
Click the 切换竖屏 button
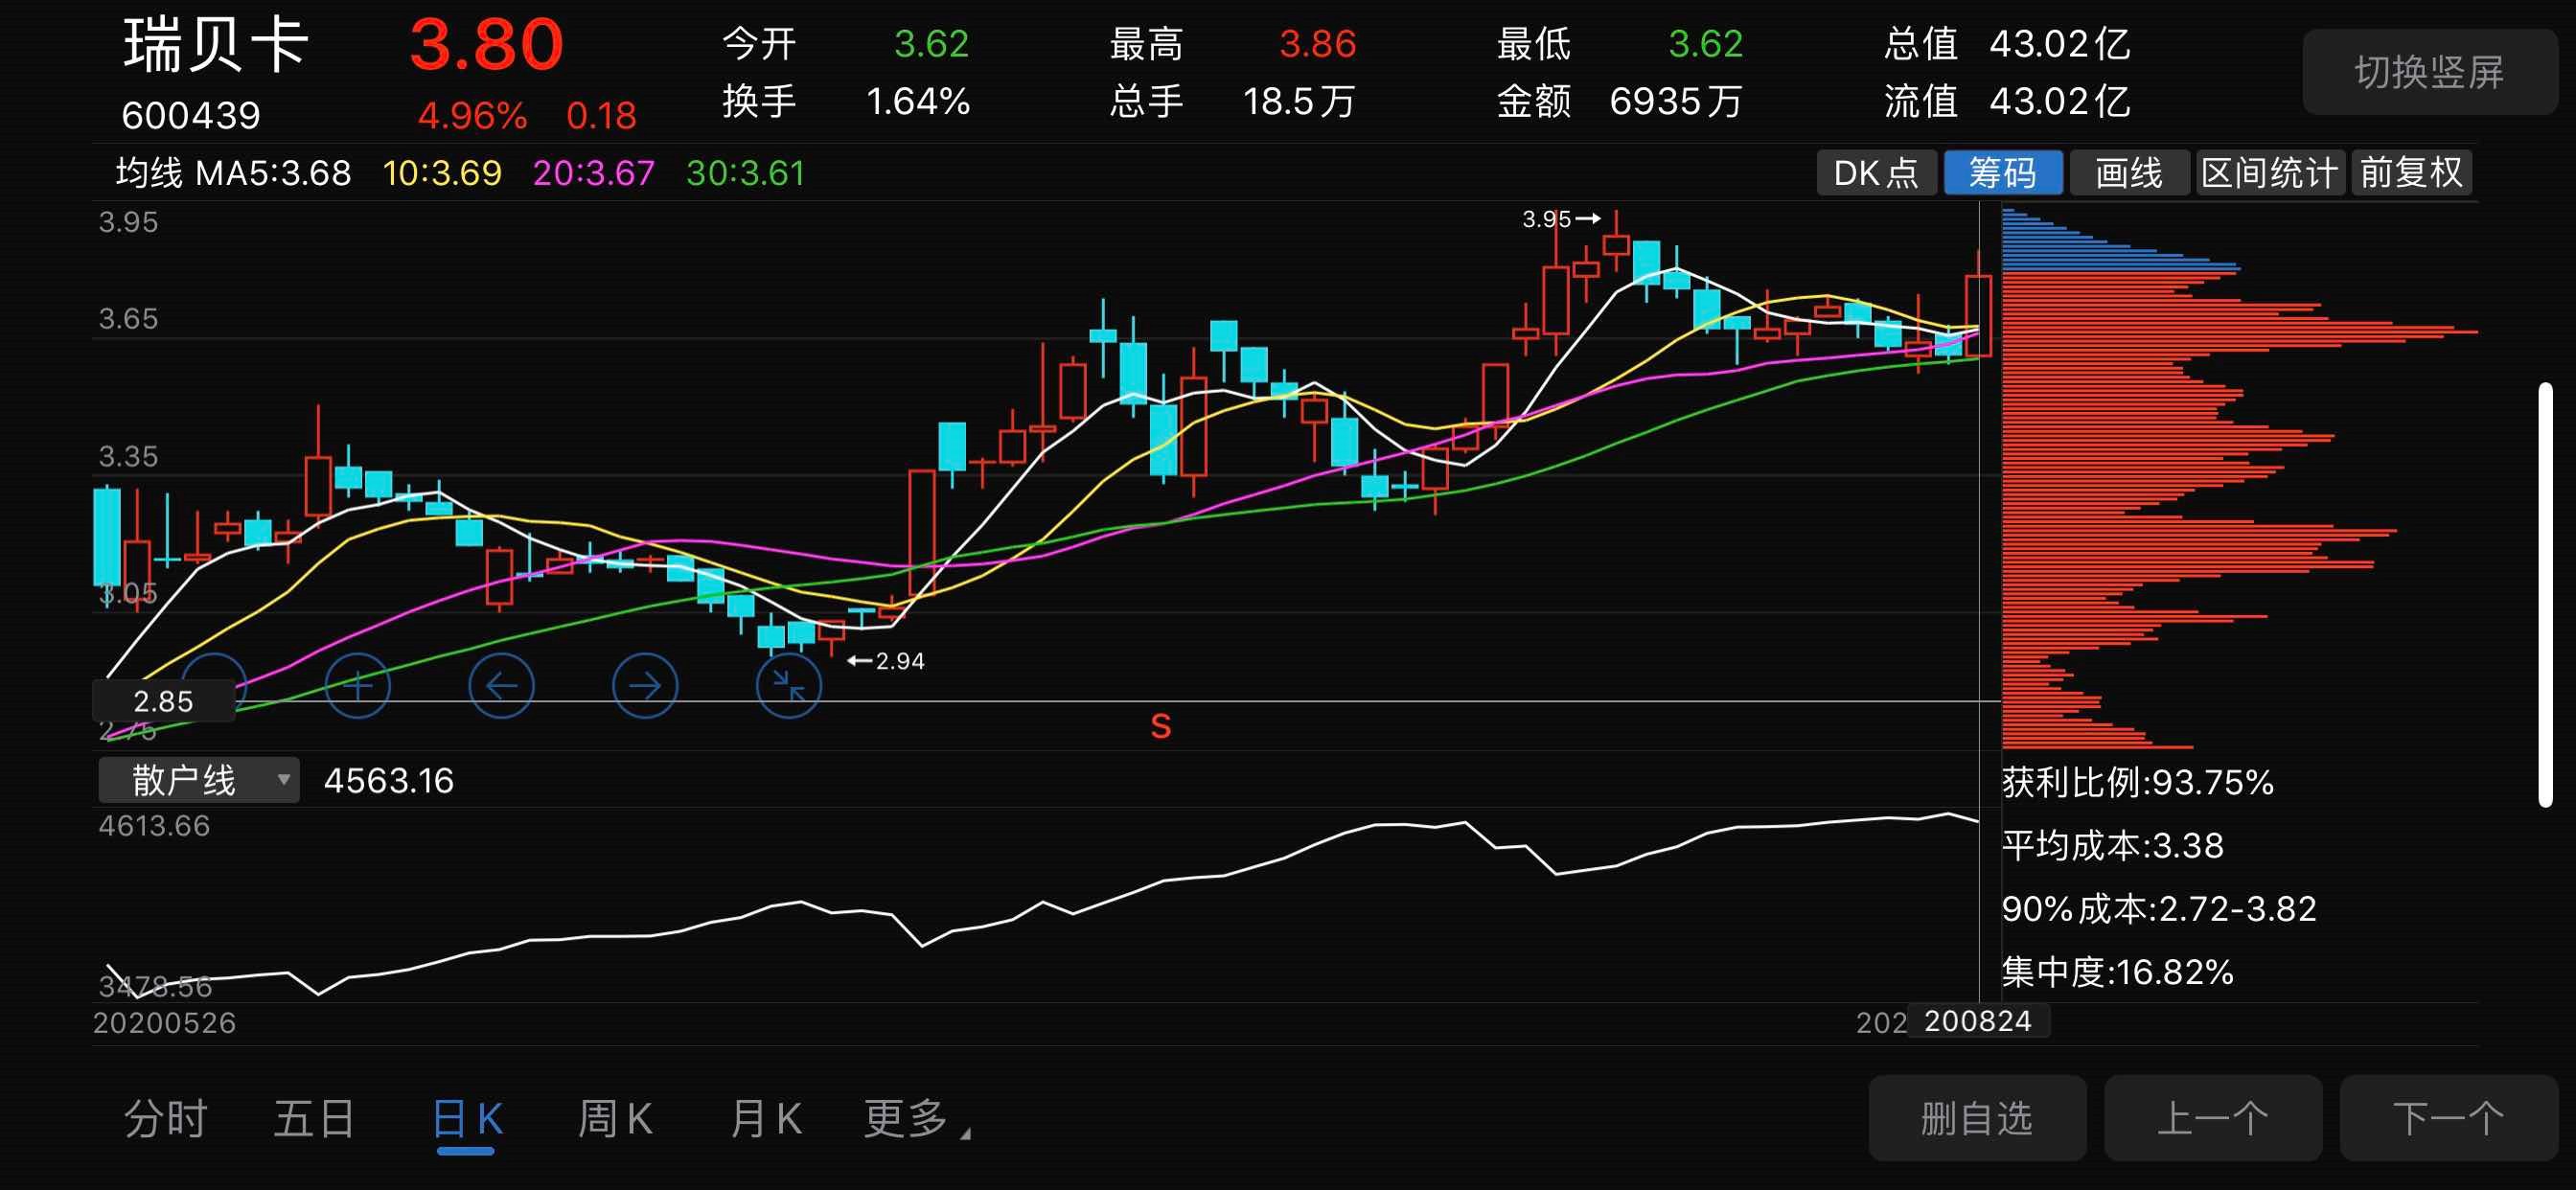tap(2429, 72)
